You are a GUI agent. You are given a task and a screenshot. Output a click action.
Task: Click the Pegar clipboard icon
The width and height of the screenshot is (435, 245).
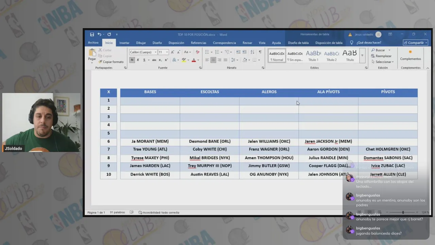(x=92, y=52)
